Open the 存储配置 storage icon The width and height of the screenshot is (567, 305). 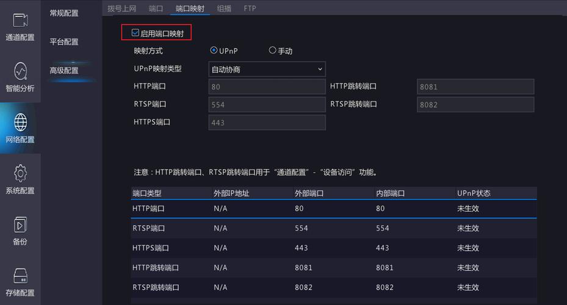(20, 276)
